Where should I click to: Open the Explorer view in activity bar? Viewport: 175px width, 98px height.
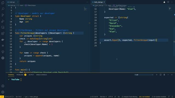[3, 3]
